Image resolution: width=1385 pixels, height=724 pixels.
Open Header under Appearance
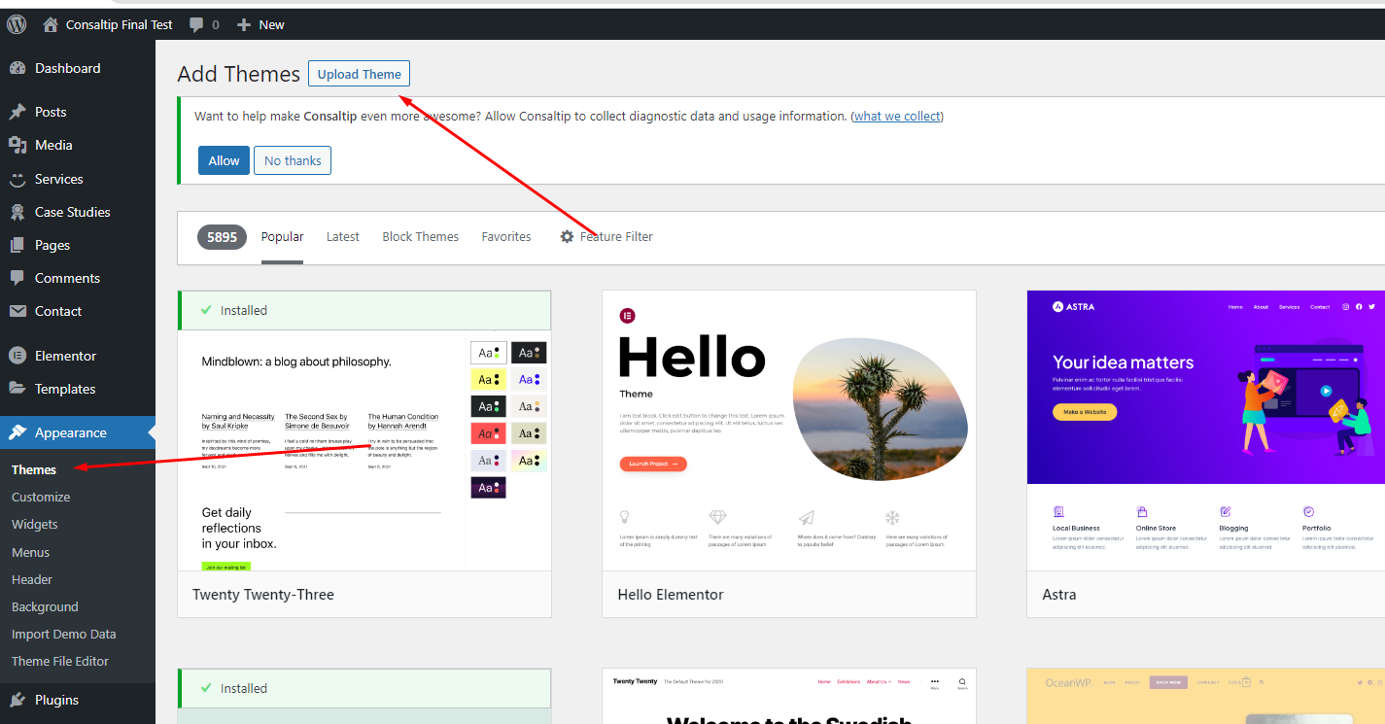point(32,579)
